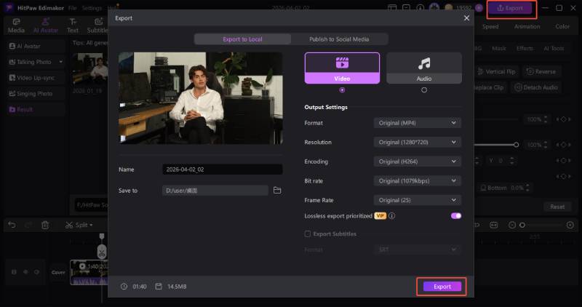Check the Export Subtitles checkbox
The image size is (582, 307).
(307, 234)
